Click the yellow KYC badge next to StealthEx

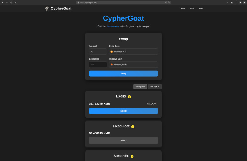(132, 156)
